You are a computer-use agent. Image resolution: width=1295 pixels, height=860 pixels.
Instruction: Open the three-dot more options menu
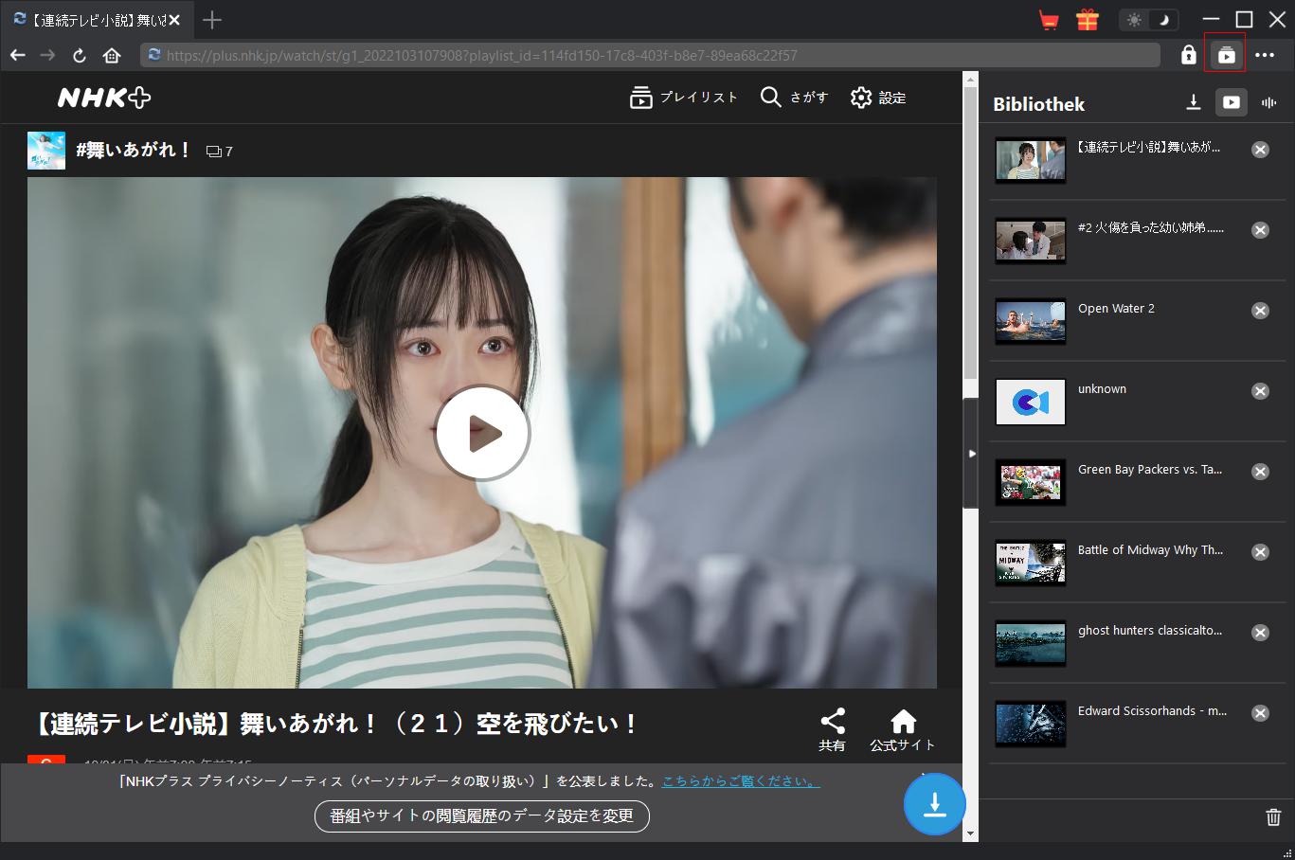coord(1265,56)
